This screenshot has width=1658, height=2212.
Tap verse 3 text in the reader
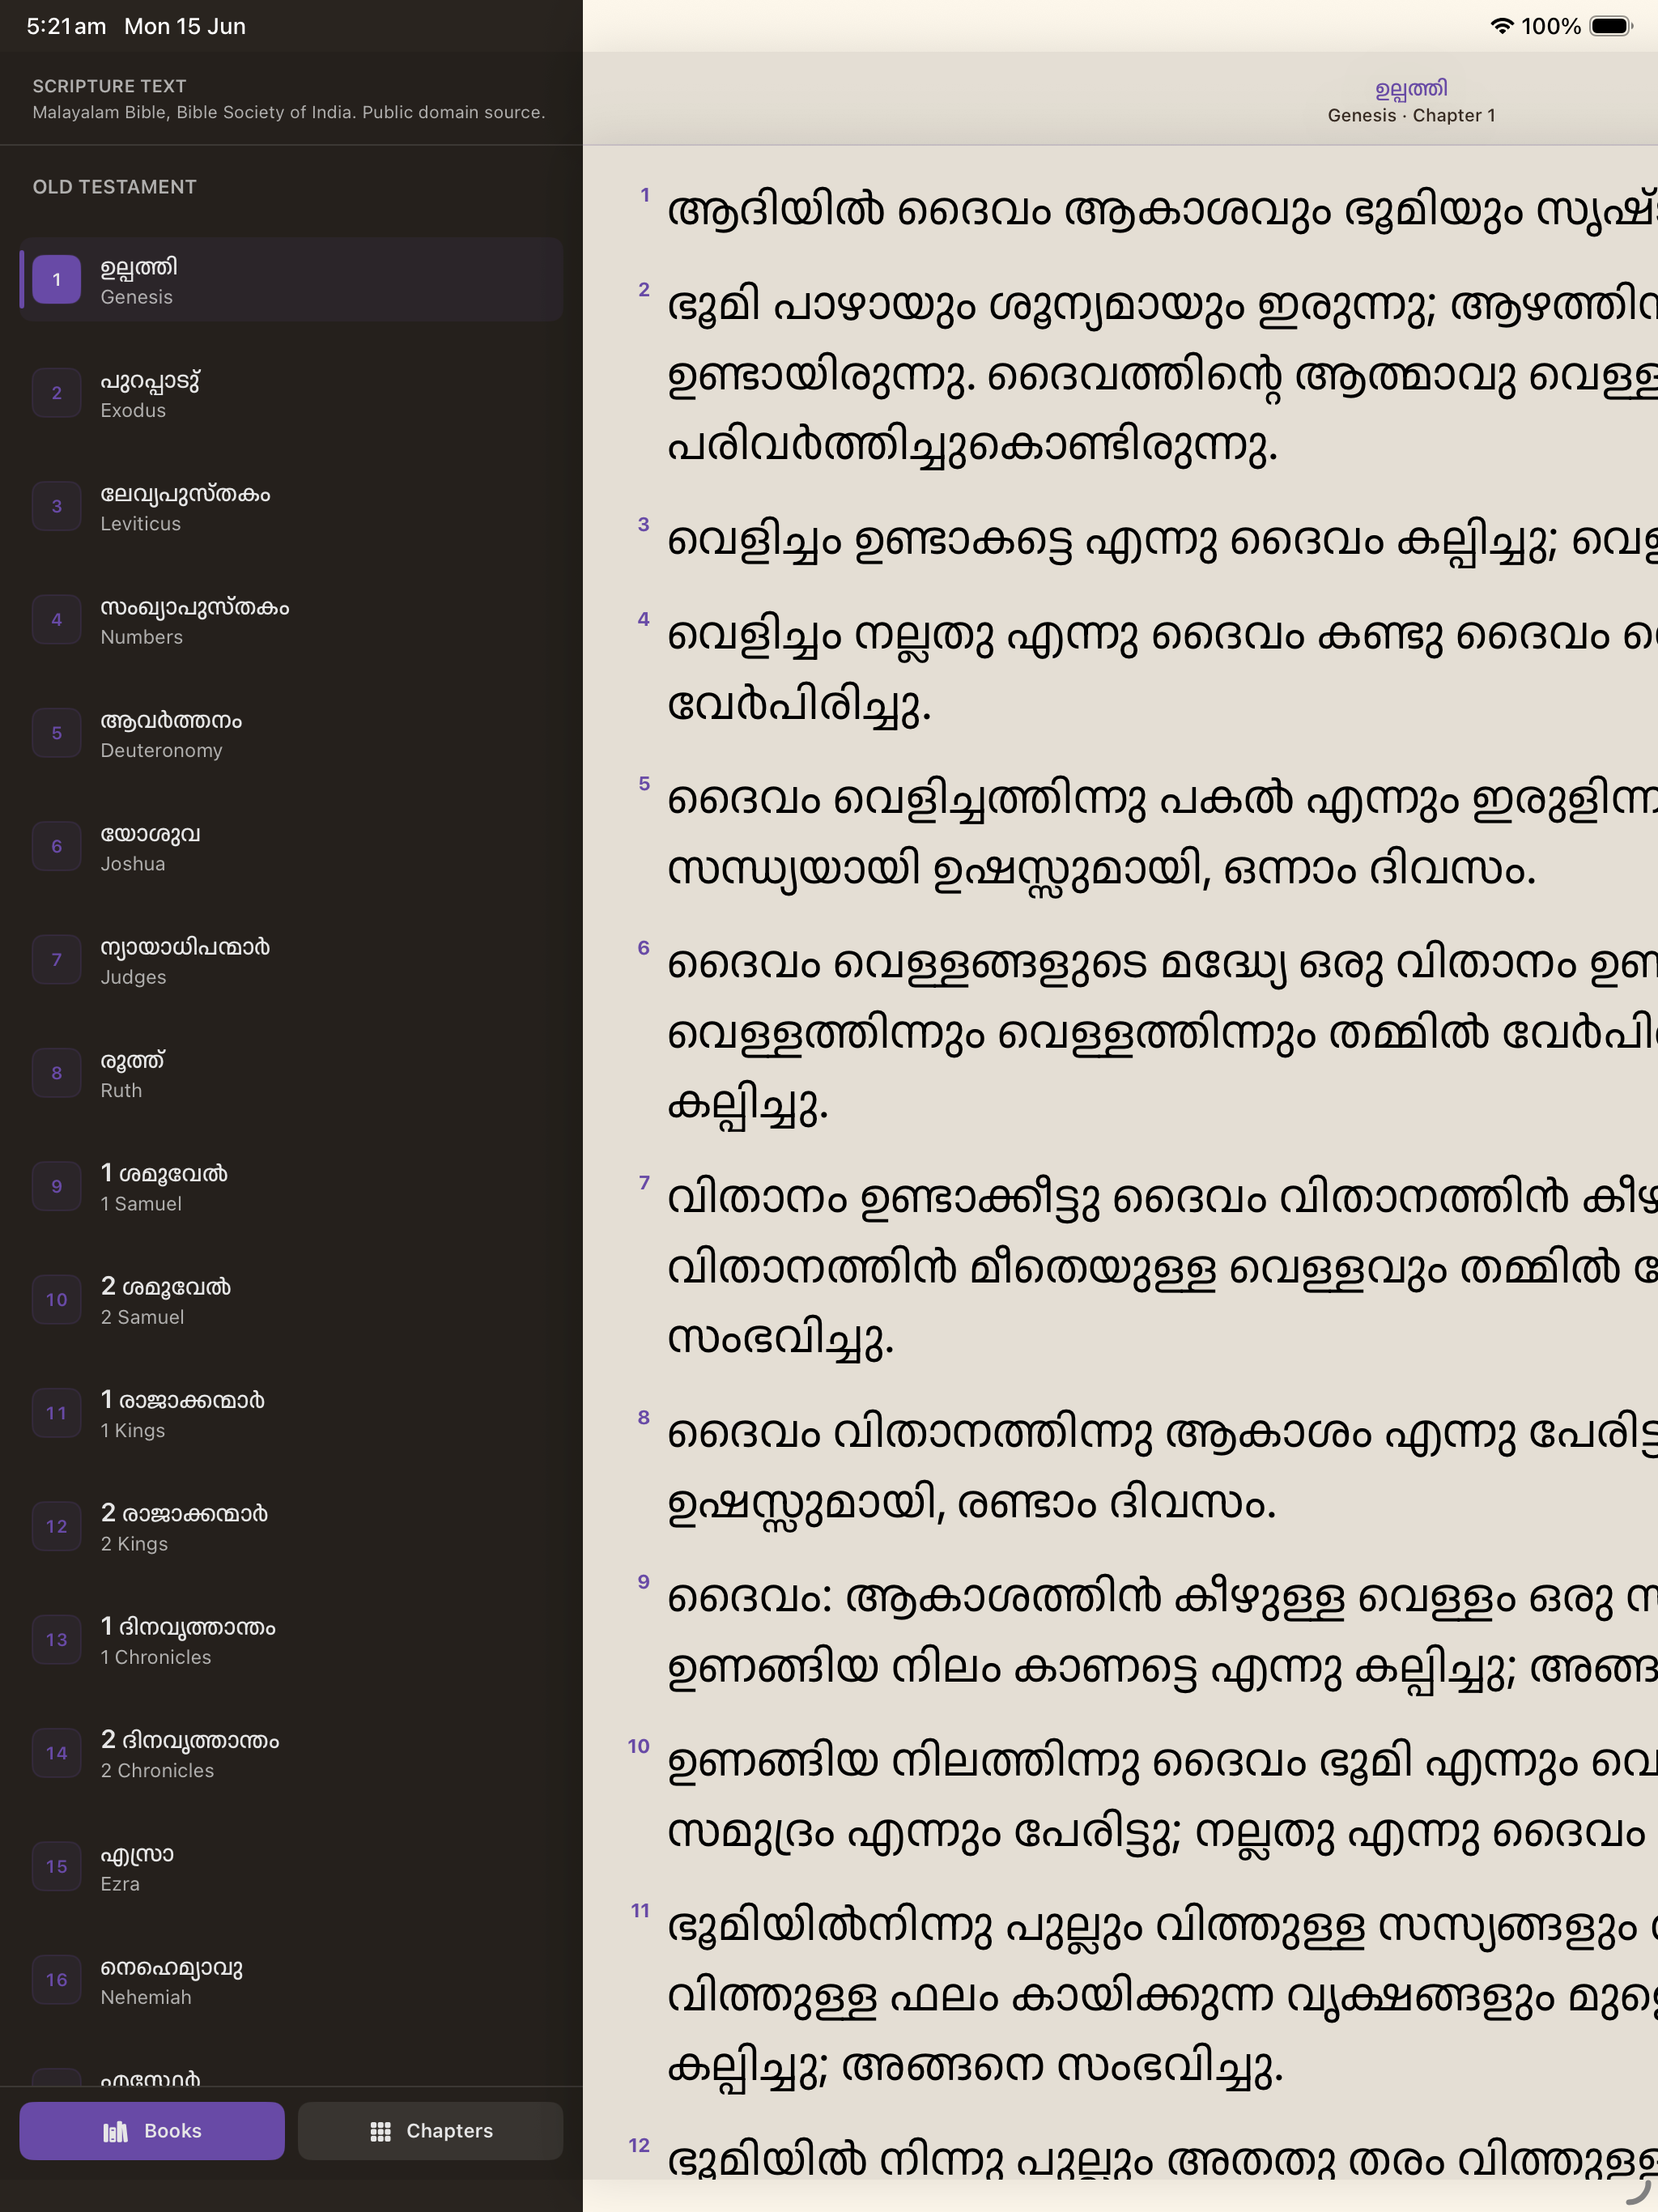click(x=1162, y=541)
